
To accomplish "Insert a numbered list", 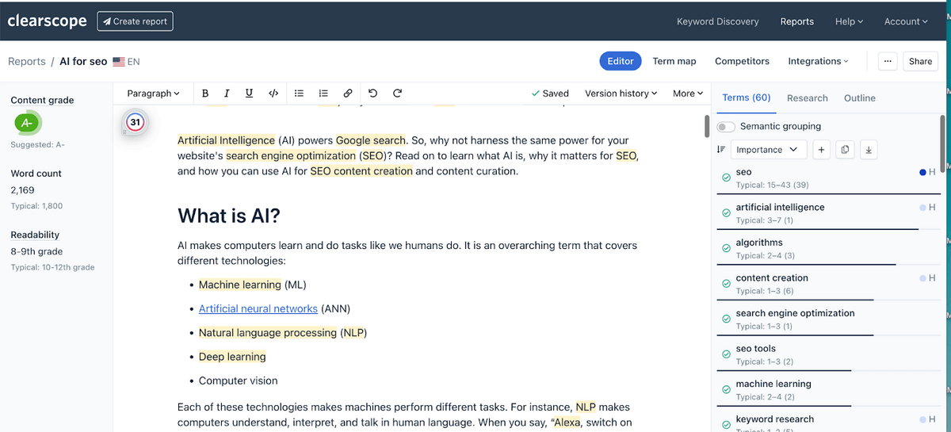I will tap(323, 94).
